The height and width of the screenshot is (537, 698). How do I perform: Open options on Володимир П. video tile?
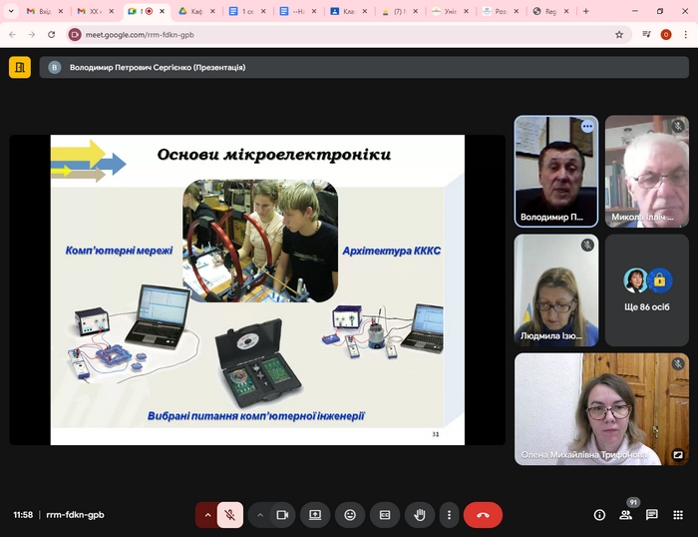point(587,127)
